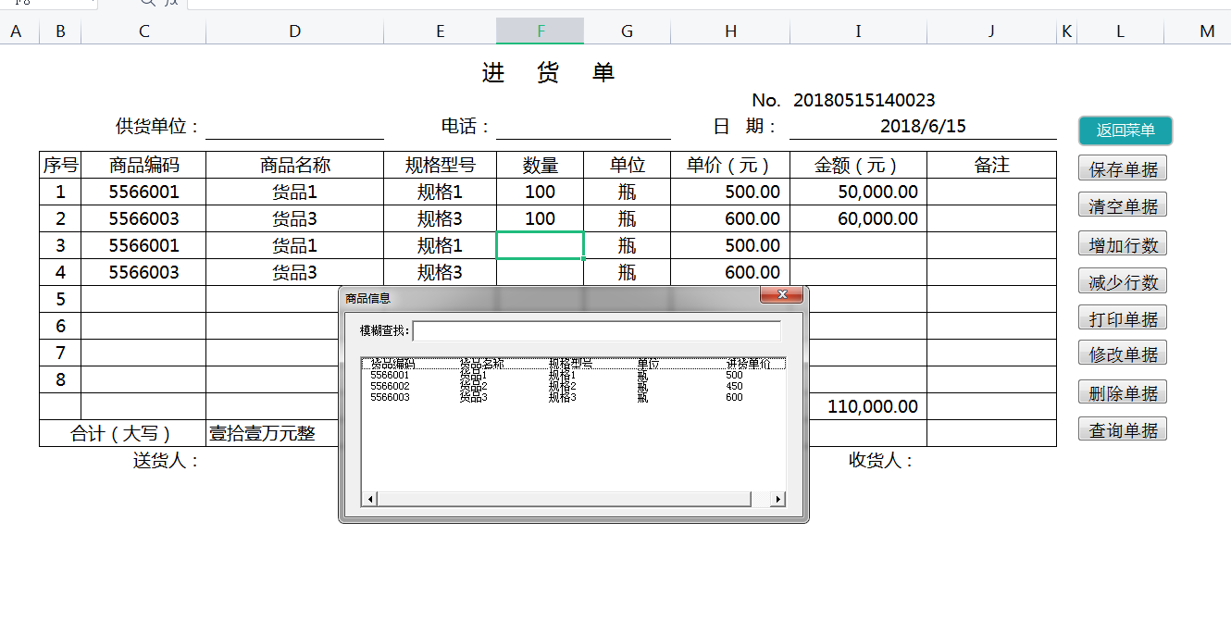Click the listbox horizontal scrollbar track
Screen dimensions: 1231x633
(760, 500)
